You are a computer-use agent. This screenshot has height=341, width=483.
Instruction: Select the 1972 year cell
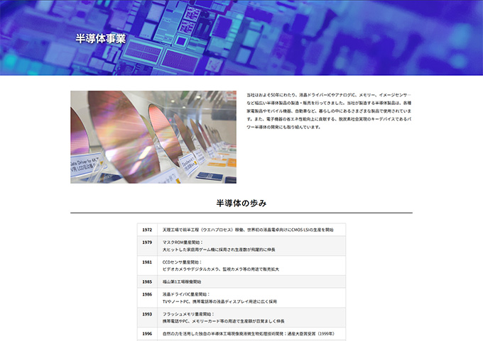[x=147, y=230]
